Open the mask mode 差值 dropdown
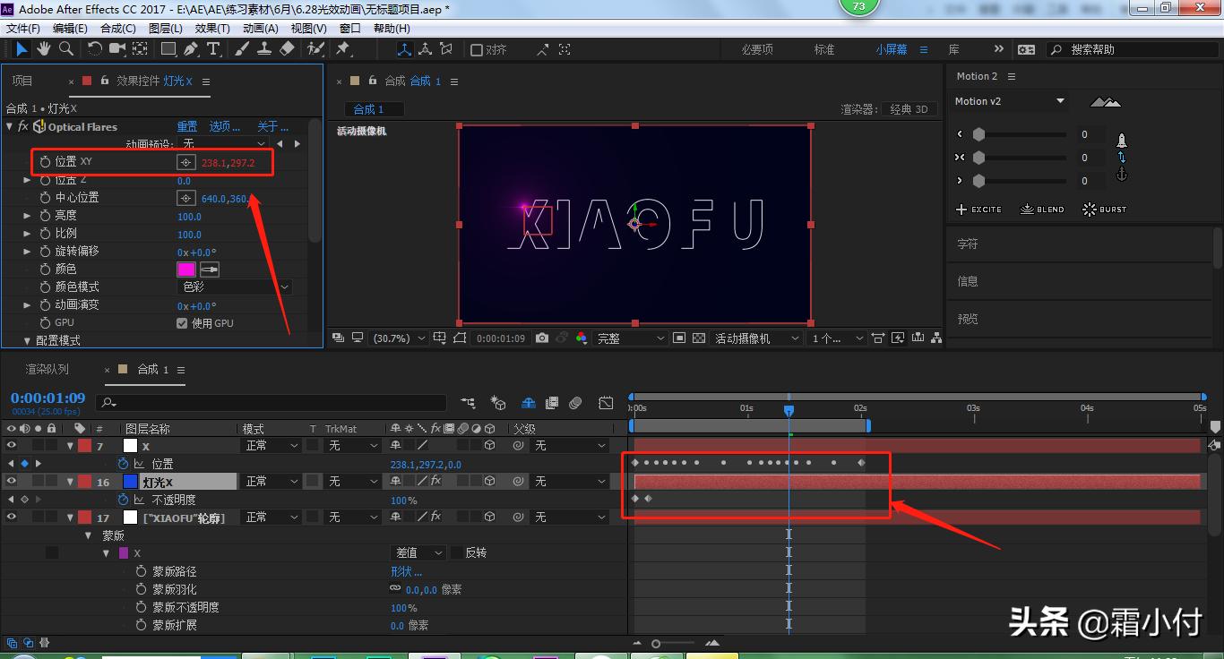Image resolution: width=1224 pixels, height=659 pixels. pyautogui.click(x=417, y=552)
